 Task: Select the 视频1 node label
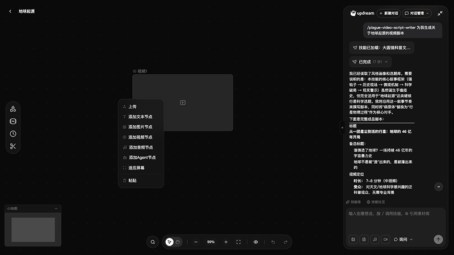pos(140,71)
